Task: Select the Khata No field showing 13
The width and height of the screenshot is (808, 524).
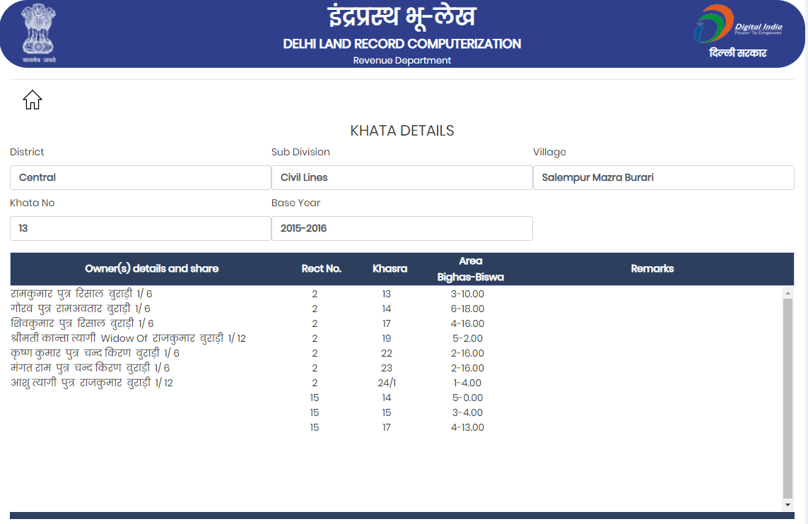Action: (x=139, y=228)
